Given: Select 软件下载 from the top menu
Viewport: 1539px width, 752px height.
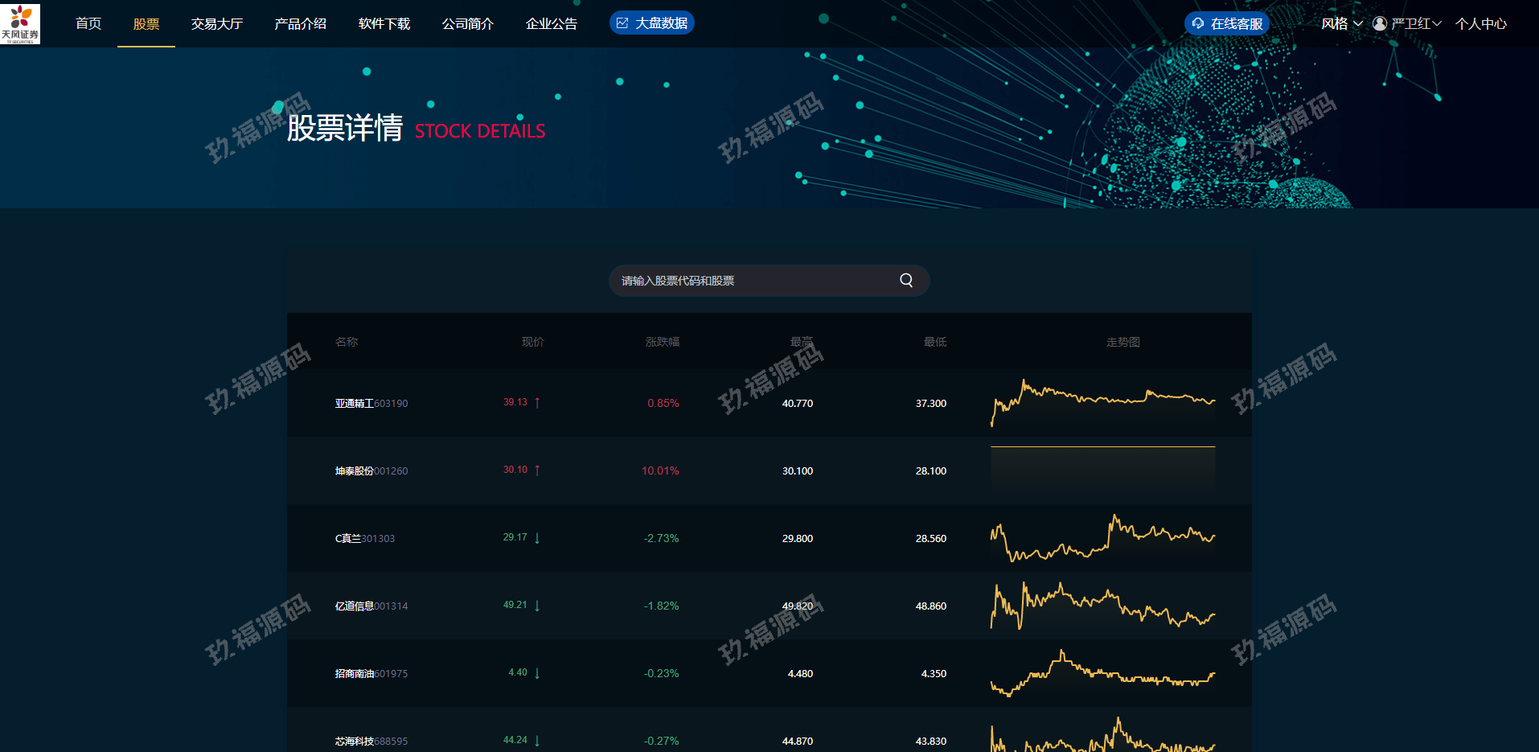Looking at the screenshot, I should (x=384, y=23).
